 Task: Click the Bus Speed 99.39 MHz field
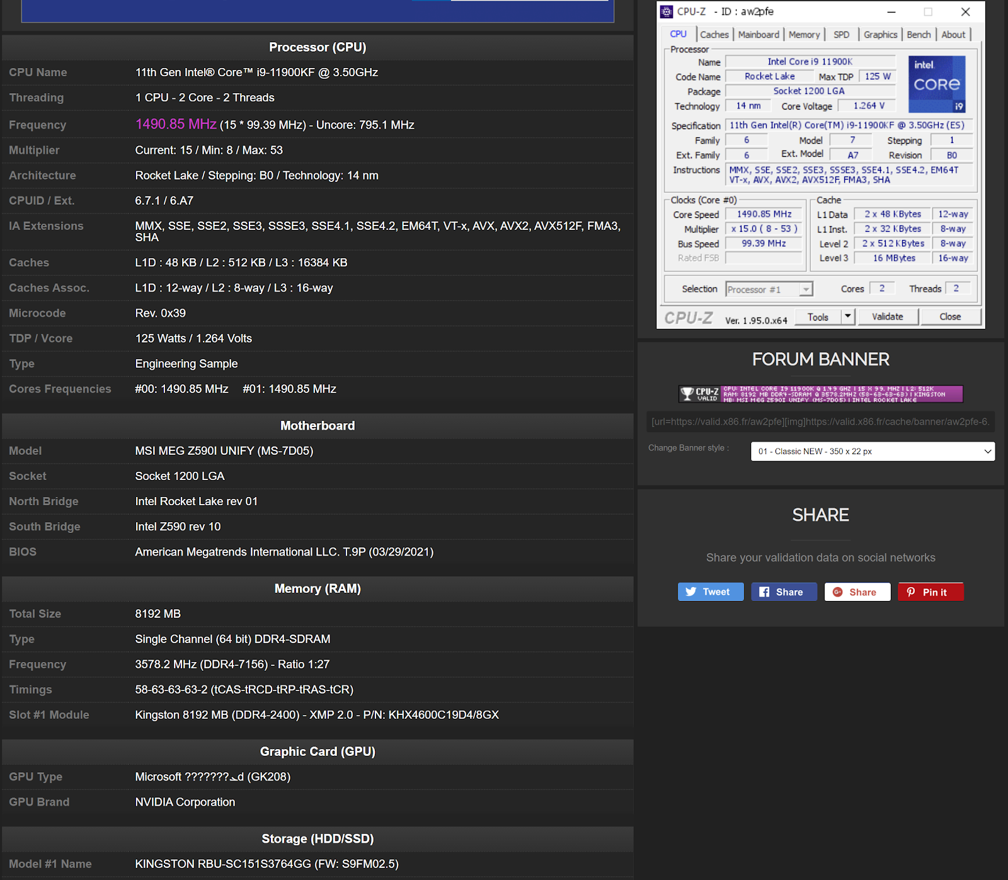click(x=764, y=244)
